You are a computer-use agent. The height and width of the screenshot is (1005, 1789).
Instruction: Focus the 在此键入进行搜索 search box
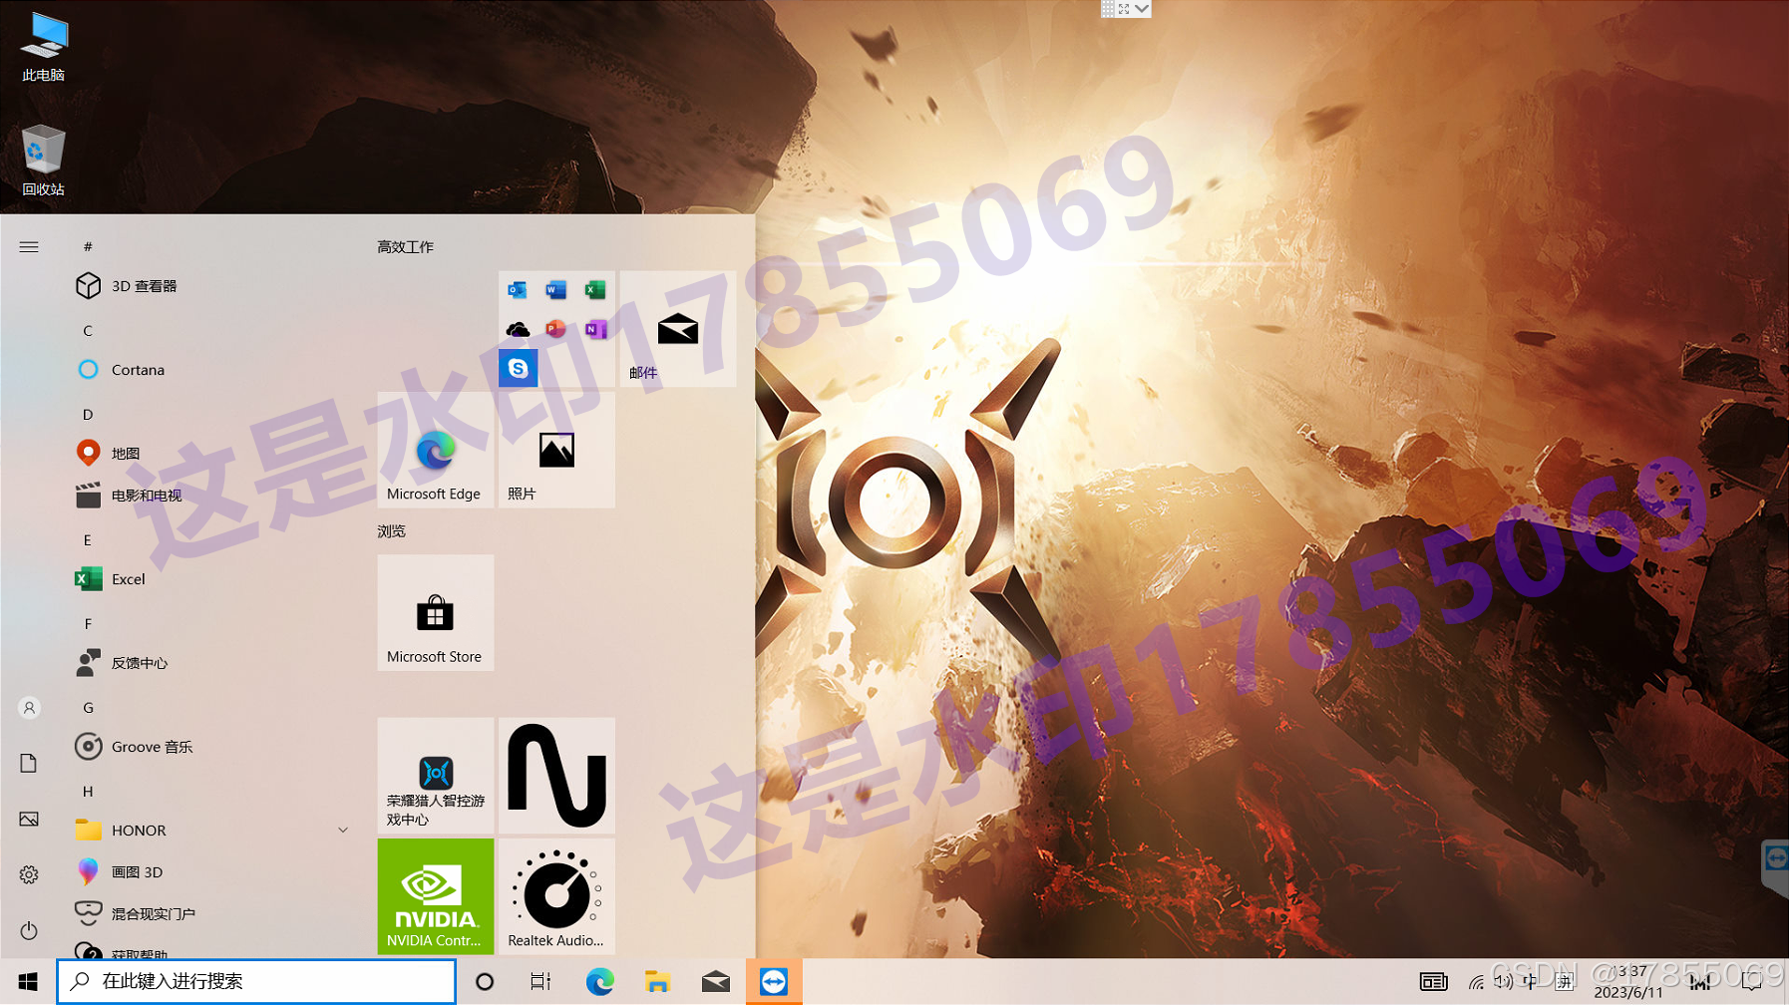256,982
